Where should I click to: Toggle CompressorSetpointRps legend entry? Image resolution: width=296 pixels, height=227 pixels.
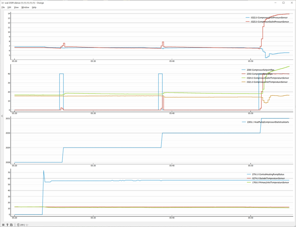tap(261, 70)
